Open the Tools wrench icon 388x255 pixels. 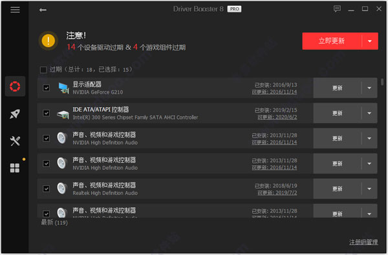[15, 141]
